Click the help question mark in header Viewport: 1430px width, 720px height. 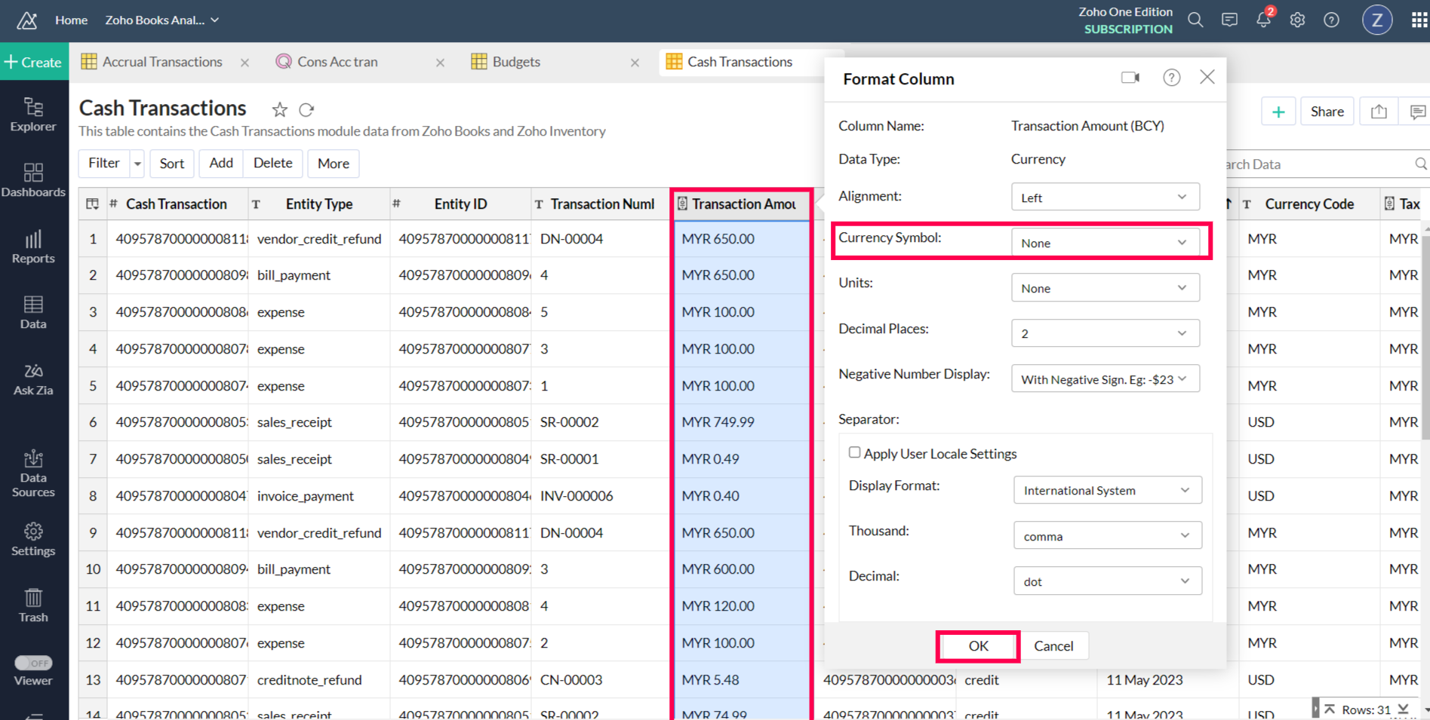point(1331,20)
